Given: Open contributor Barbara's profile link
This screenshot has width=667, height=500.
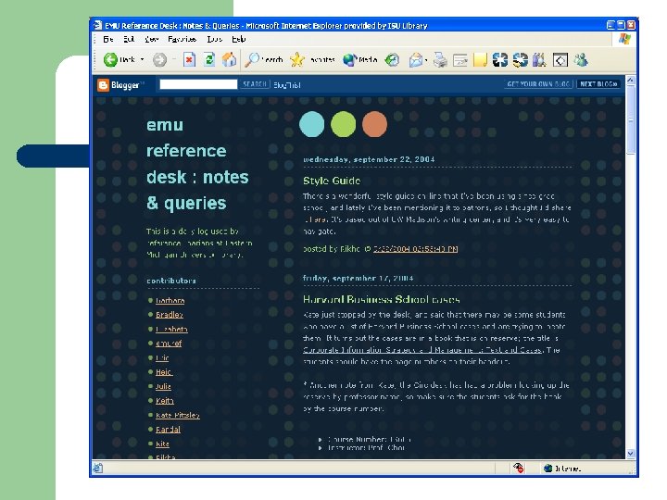Looking at the screenshot, I should pyautogui.click(x=170, y=300).
